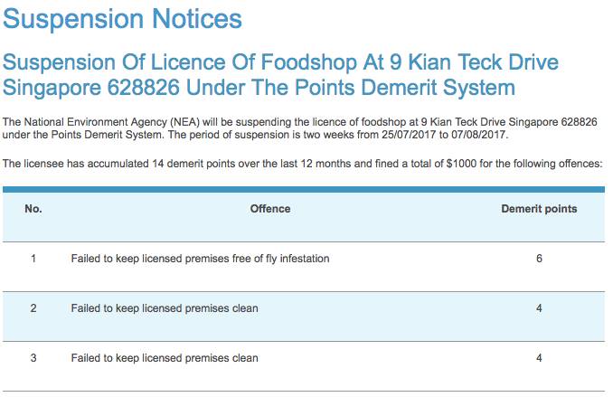This screenshot has height=397, width=613.
Task: Click row number 2 in the table
Action: coord(33,308)
